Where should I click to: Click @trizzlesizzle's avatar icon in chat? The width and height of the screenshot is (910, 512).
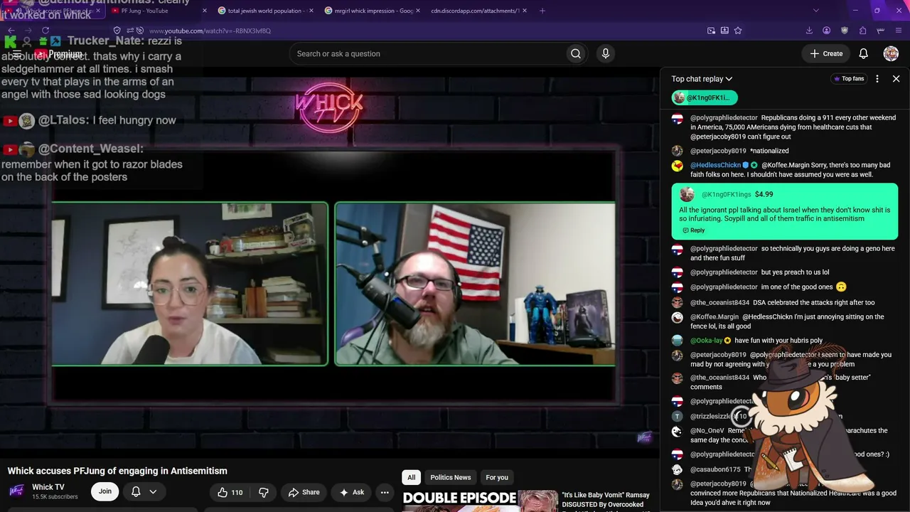coord(678,417)
